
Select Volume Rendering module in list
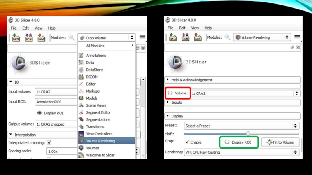tap(106, 141)
